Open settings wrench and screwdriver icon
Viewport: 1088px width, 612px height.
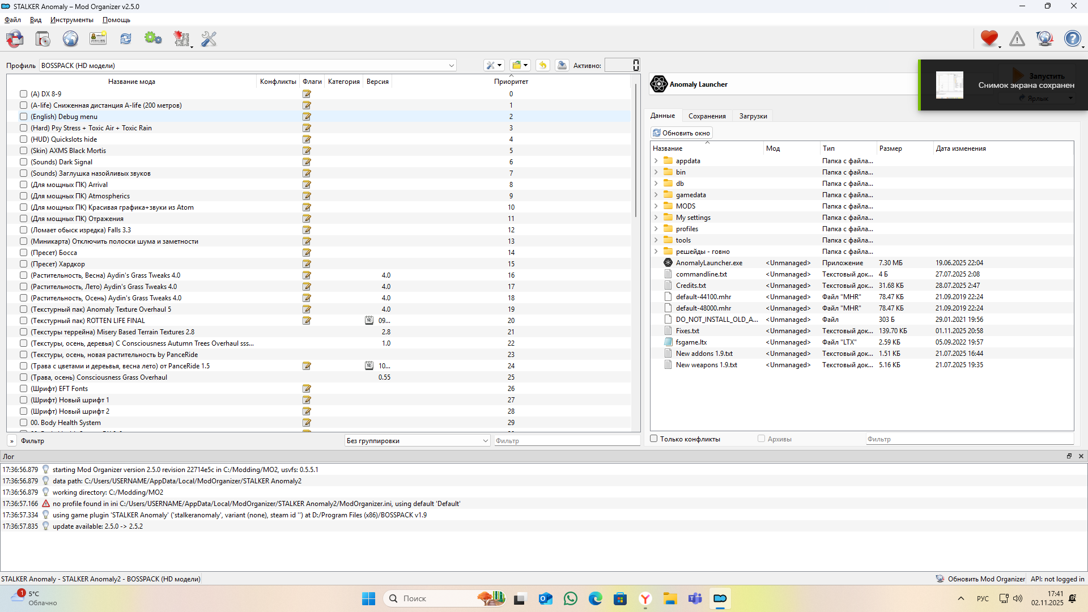[209, 39]
